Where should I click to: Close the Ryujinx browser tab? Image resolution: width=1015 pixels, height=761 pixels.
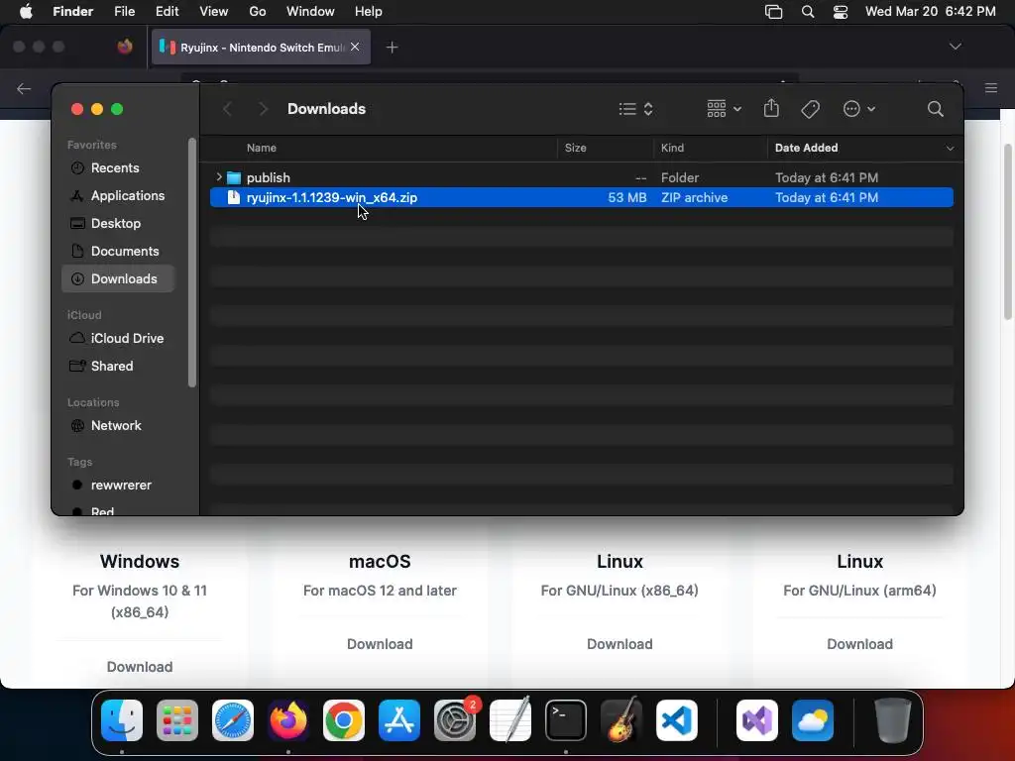point(355,48)
